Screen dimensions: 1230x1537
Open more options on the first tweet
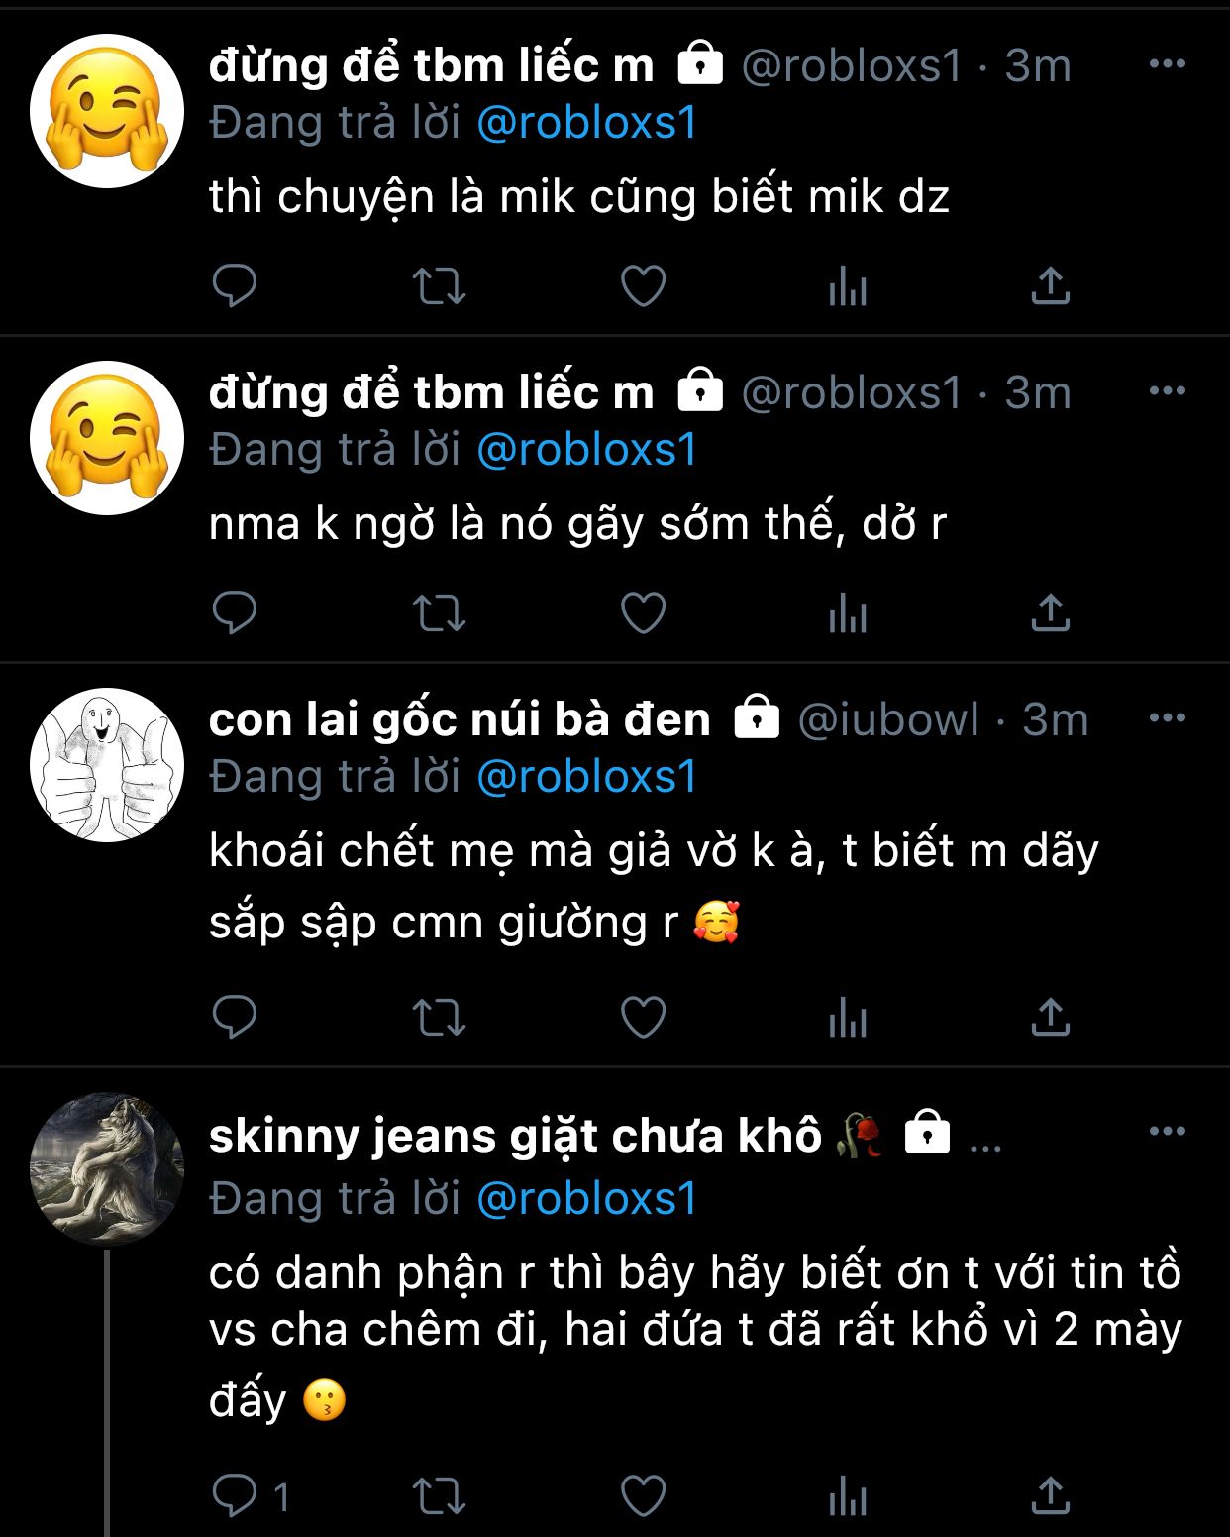pyautogui.click(x=1168, y=64)
